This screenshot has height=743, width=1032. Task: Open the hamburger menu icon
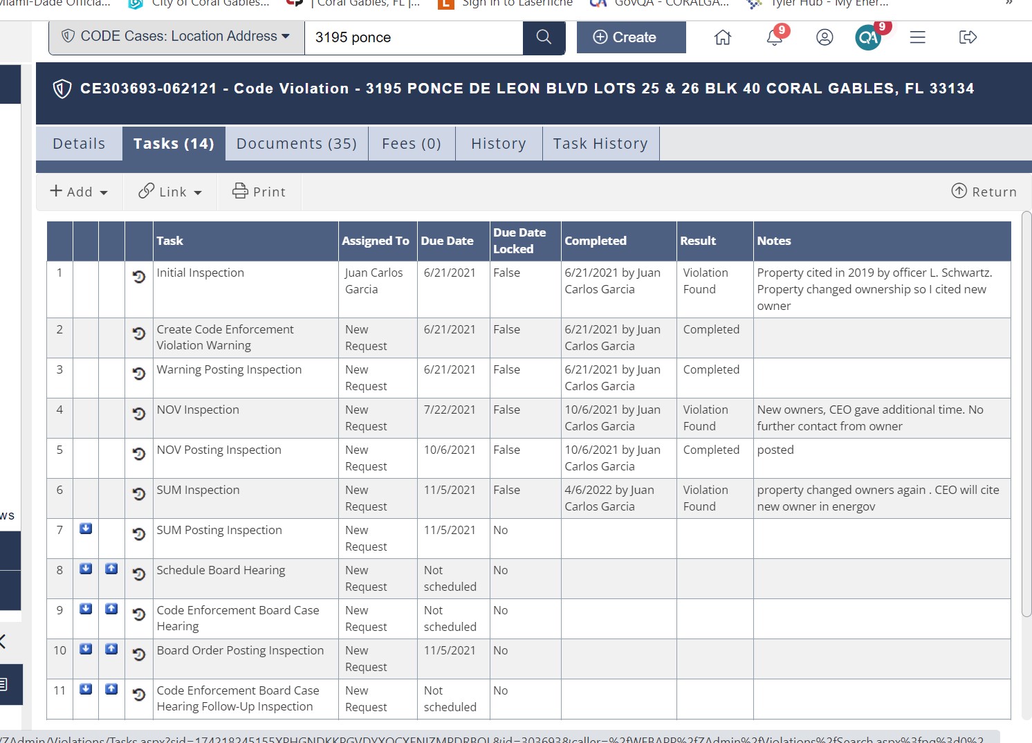[917, 37]
